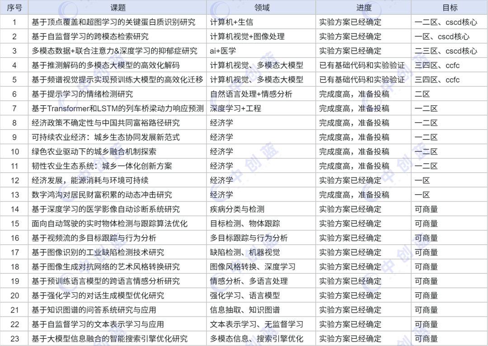Click the "领域" column header

tap(262, 8)
